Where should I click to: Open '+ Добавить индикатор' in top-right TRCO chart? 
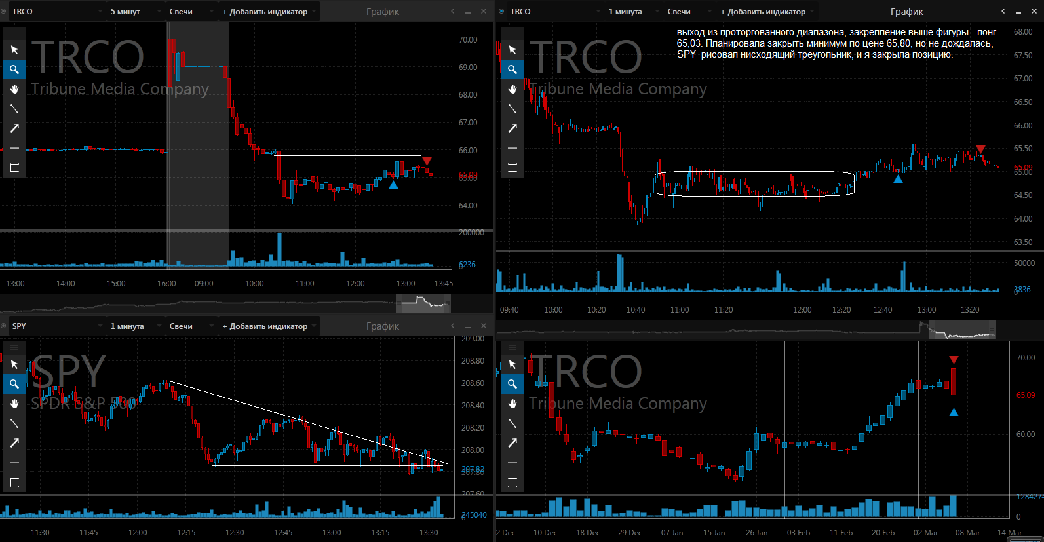767,12
